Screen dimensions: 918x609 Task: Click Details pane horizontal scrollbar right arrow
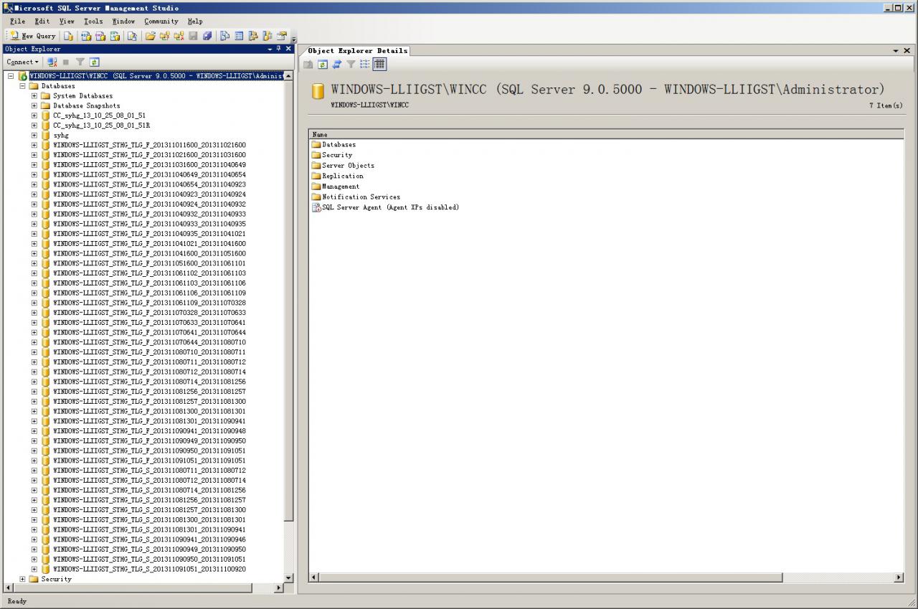pos(899,577)
